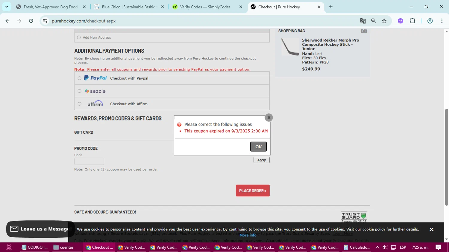Click the Place Order button

[253, 191]
